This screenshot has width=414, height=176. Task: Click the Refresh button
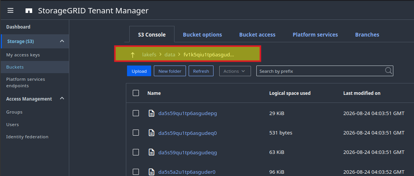(201, 71)
